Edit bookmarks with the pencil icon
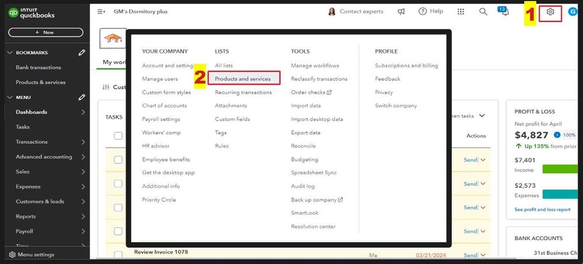Viewport: 583px width, 264px height. (82, 52)
